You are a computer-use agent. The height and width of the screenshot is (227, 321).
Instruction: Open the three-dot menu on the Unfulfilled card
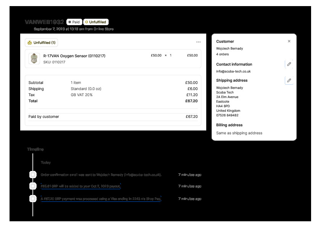[x=198, y=42]
